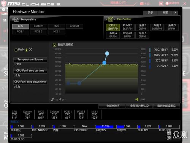Close the BIOS with top-right X icon
Screen dimensions: 190x143
[185, 3]
